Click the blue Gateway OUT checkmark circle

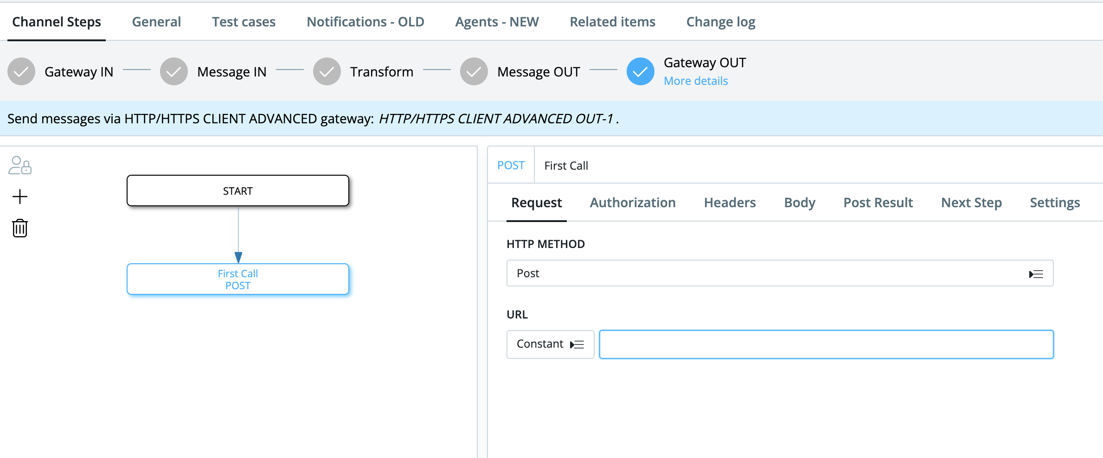point(641,71)
